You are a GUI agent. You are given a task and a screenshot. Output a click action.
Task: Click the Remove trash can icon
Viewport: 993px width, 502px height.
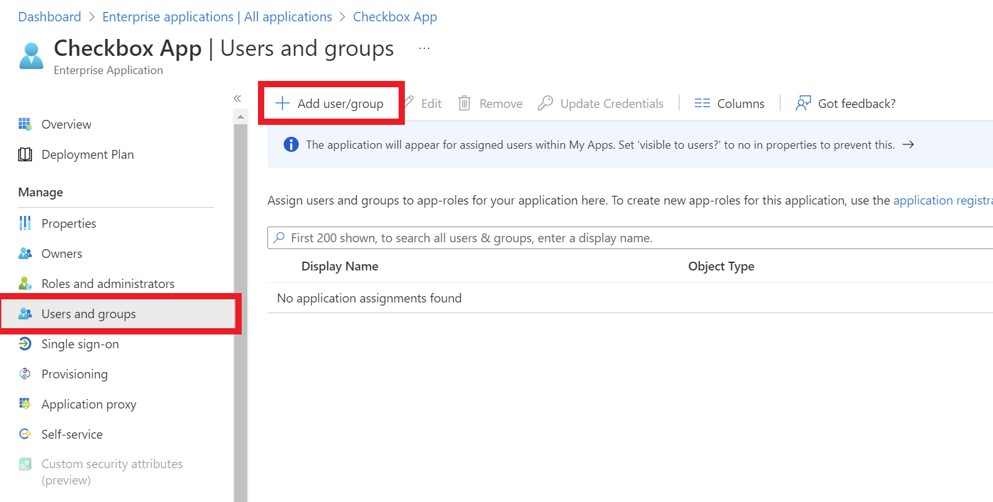(464, 104)
